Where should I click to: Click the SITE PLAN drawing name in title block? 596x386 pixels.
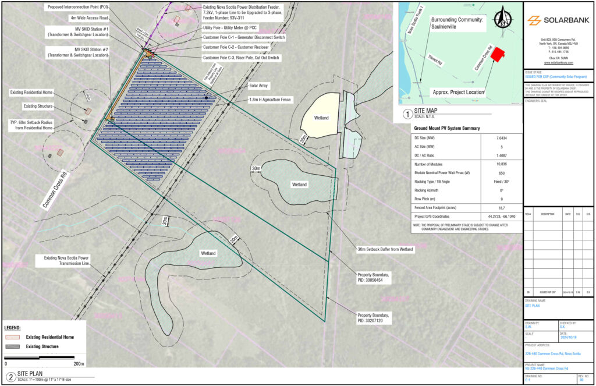(532, 306)
